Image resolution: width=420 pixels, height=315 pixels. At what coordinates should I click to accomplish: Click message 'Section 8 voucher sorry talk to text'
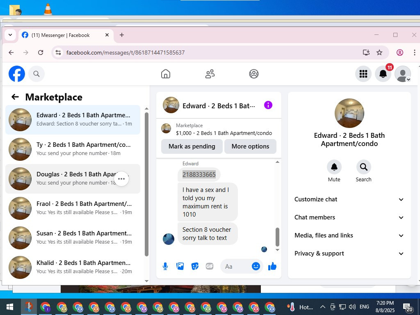[208, 233]
